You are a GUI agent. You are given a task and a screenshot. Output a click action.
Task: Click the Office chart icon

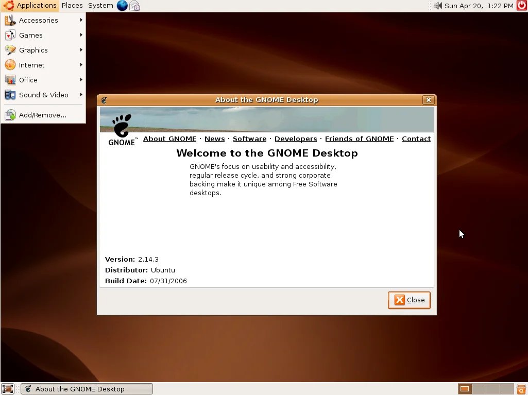pyautogui.click(x=10, y=80)
